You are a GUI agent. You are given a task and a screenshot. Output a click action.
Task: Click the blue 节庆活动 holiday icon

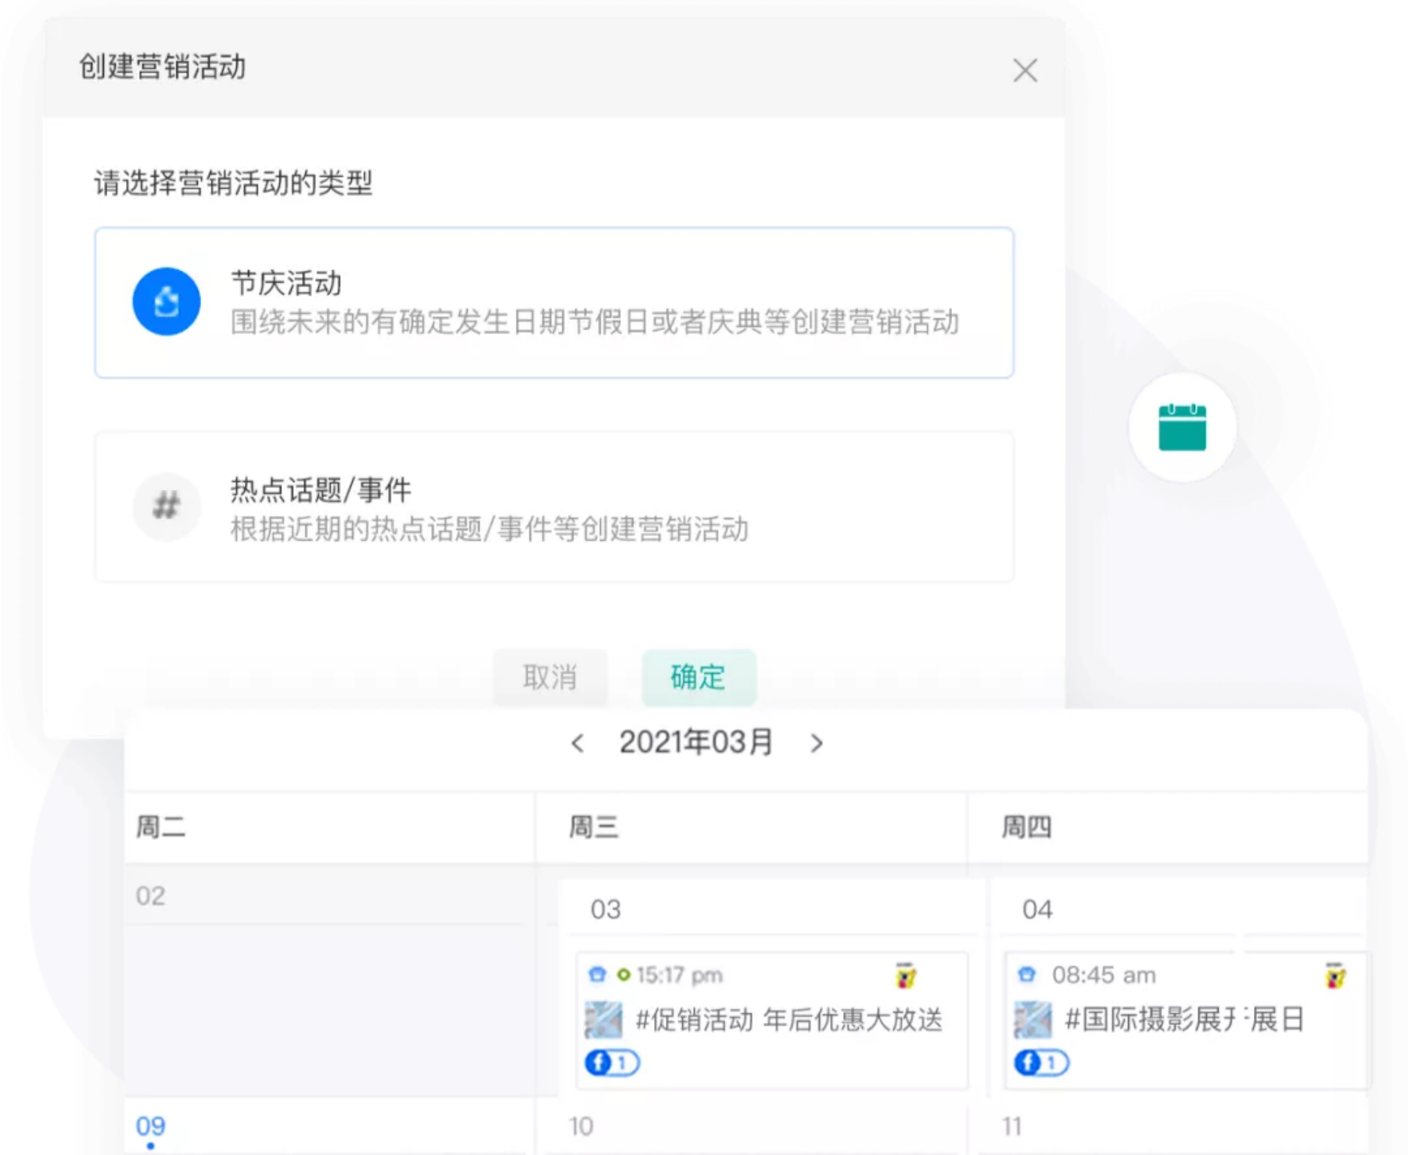pyautogui.click(x=166, y=302)
